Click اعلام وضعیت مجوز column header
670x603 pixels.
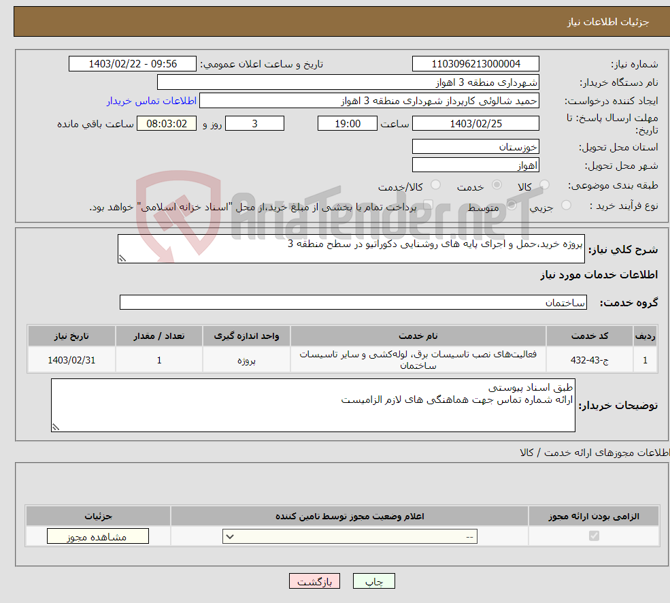[x=350, y=516]
